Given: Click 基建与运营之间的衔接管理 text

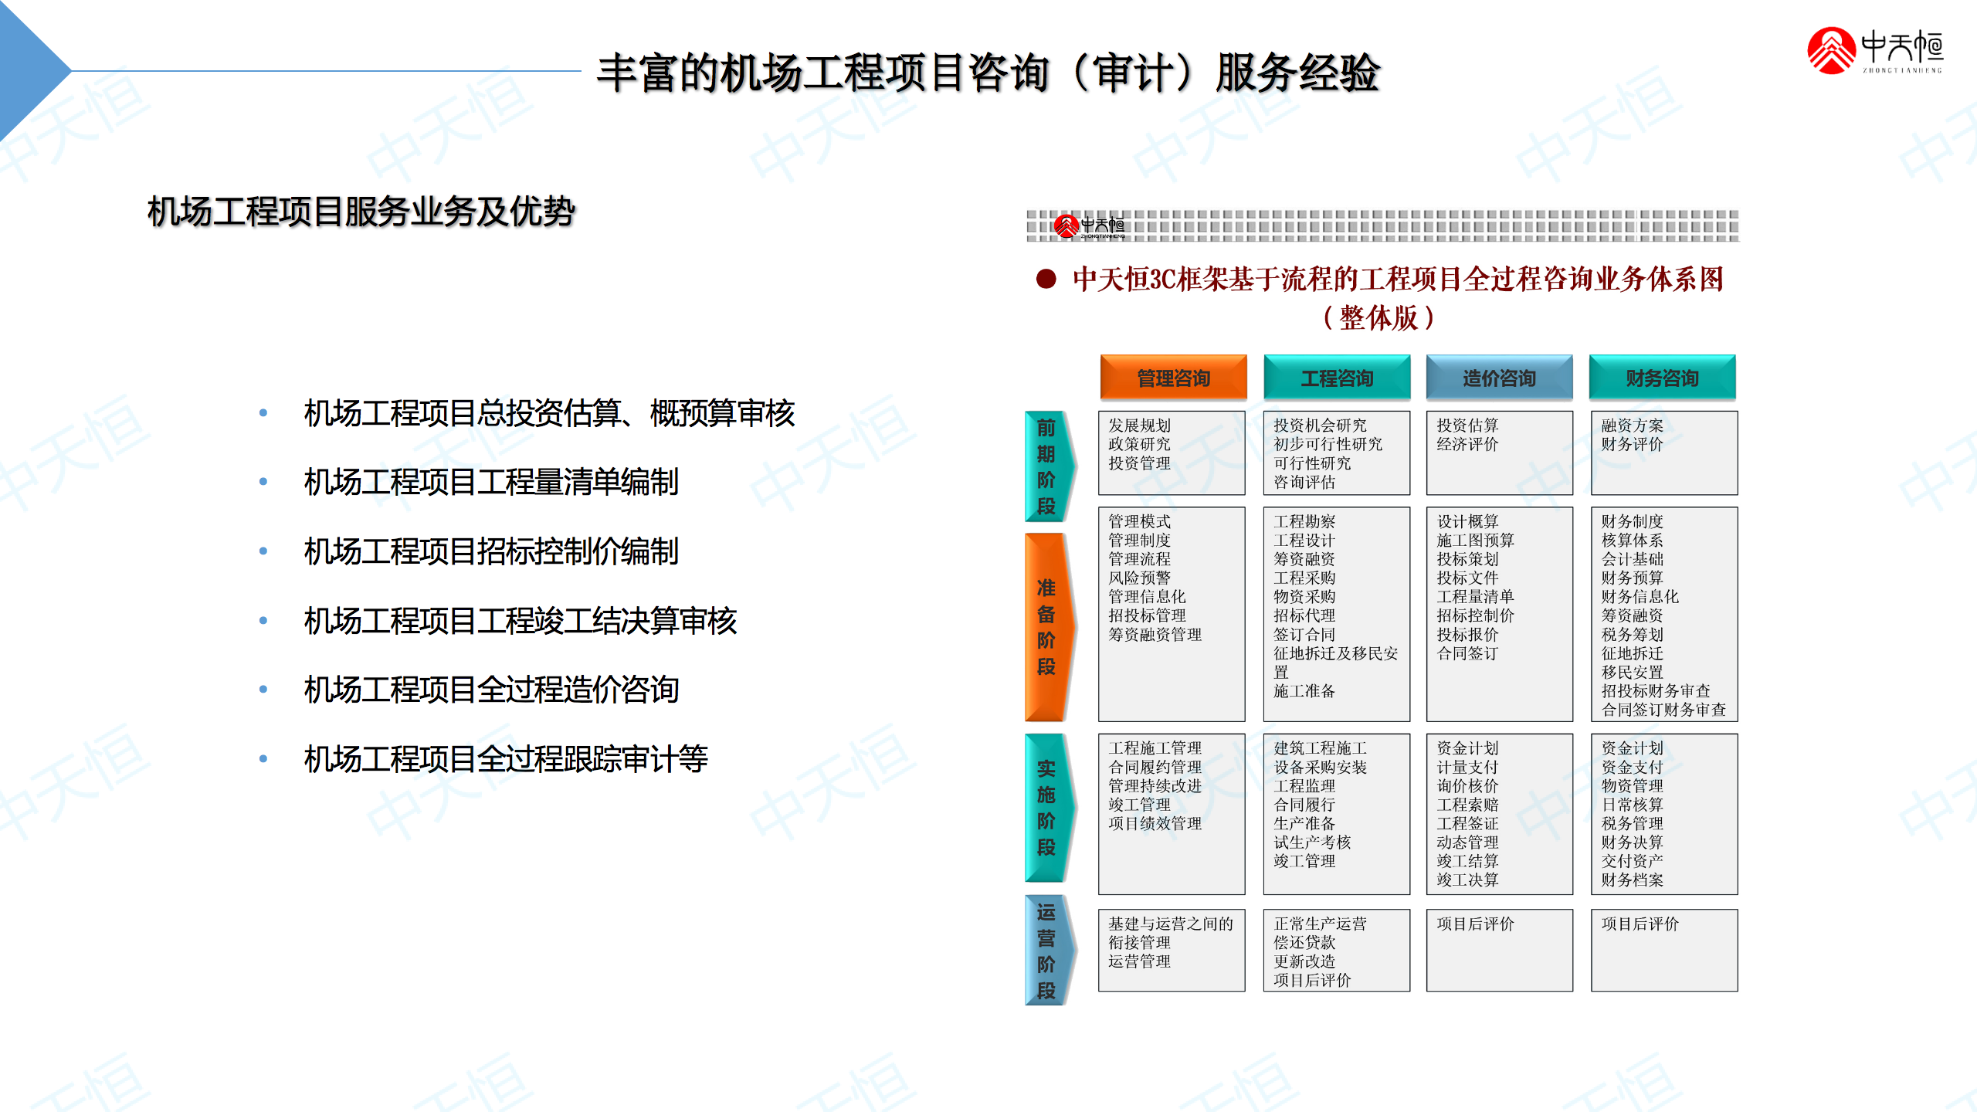Looking at the screenshot, I should (x=1171, y=933).
